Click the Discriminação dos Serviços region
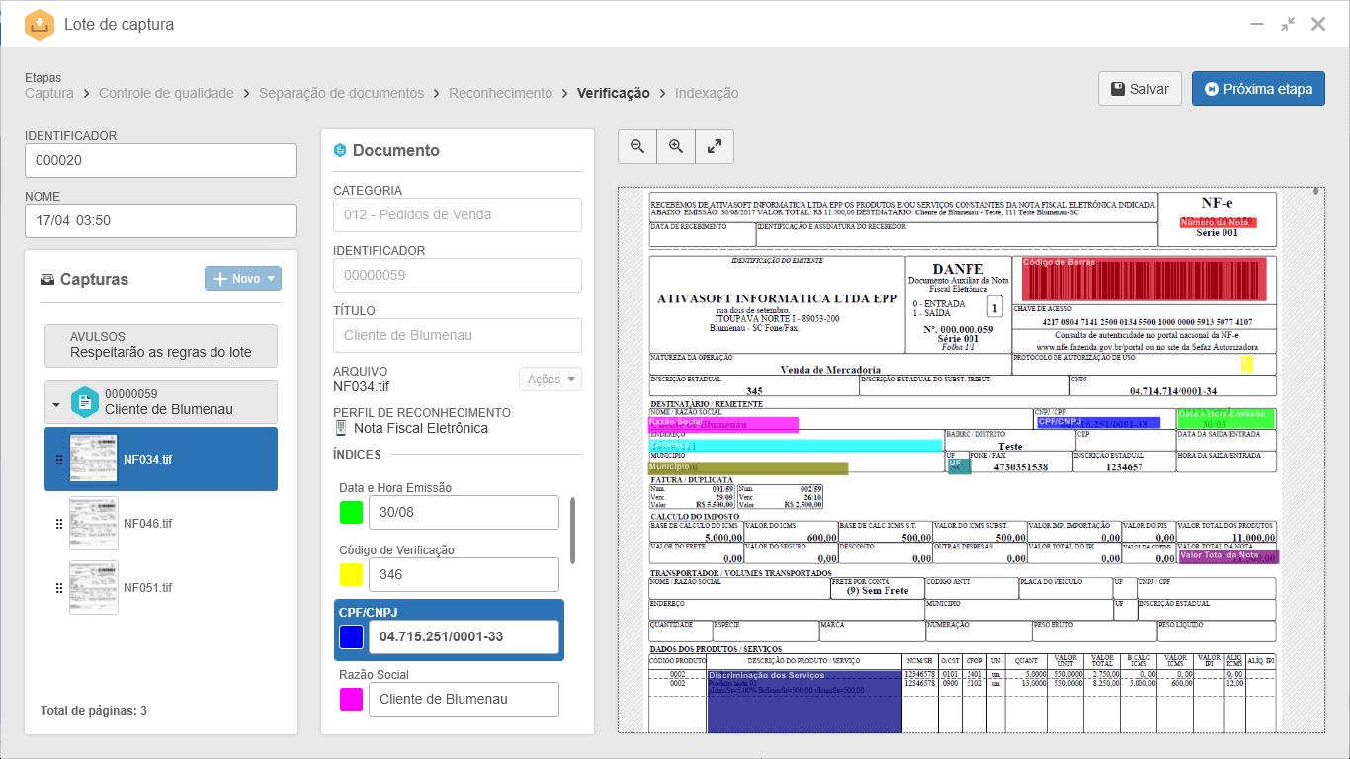 point(804,703)
